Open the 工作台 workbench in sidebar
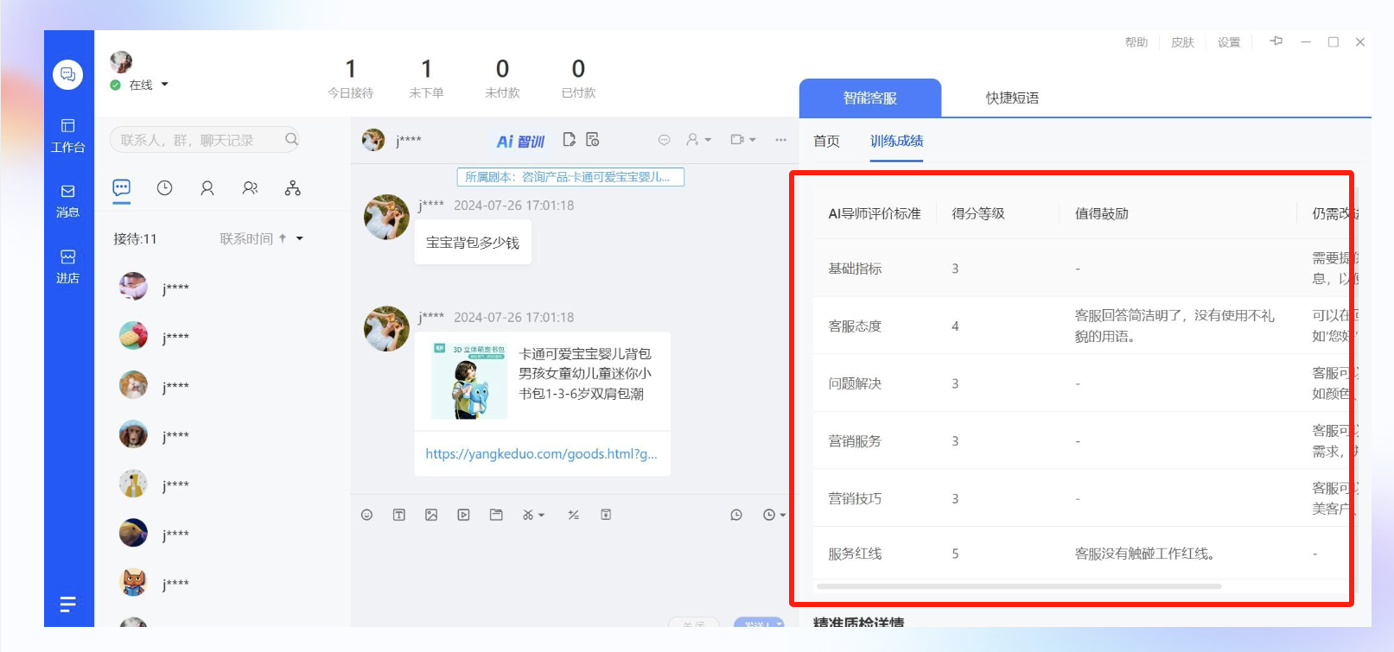Image resolution: width=1394 pixels, height=652 pixels. (67, 136)
